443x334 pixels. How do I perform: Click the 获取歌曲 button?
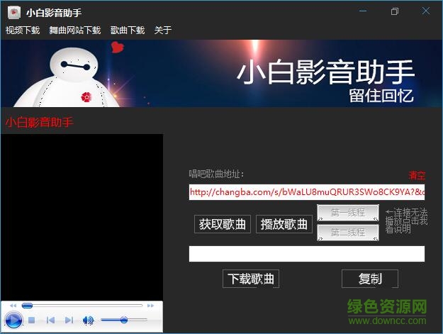pyautogui.click(x=223, y=224)
